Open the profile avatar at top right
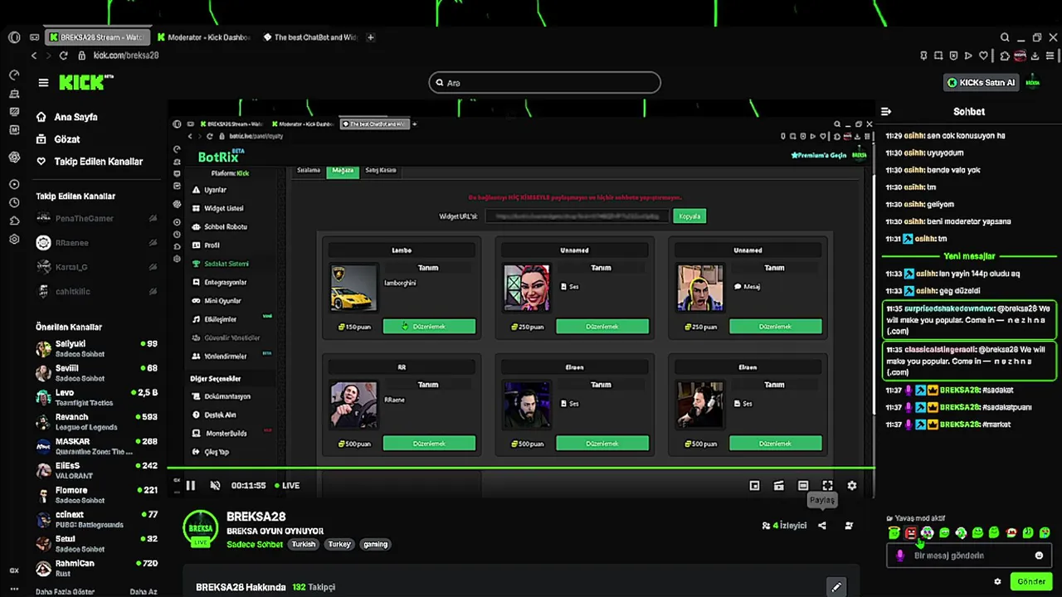 pos(1033,82)
